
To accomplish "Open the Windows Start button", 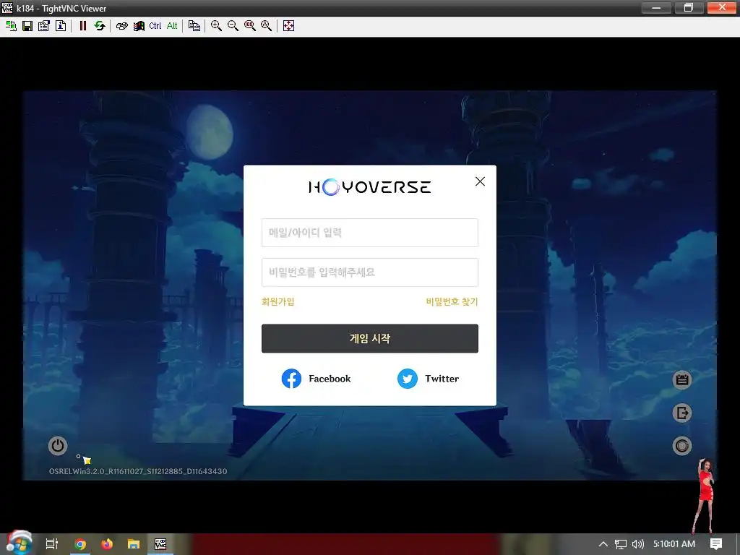I will [x=19, y=543].
